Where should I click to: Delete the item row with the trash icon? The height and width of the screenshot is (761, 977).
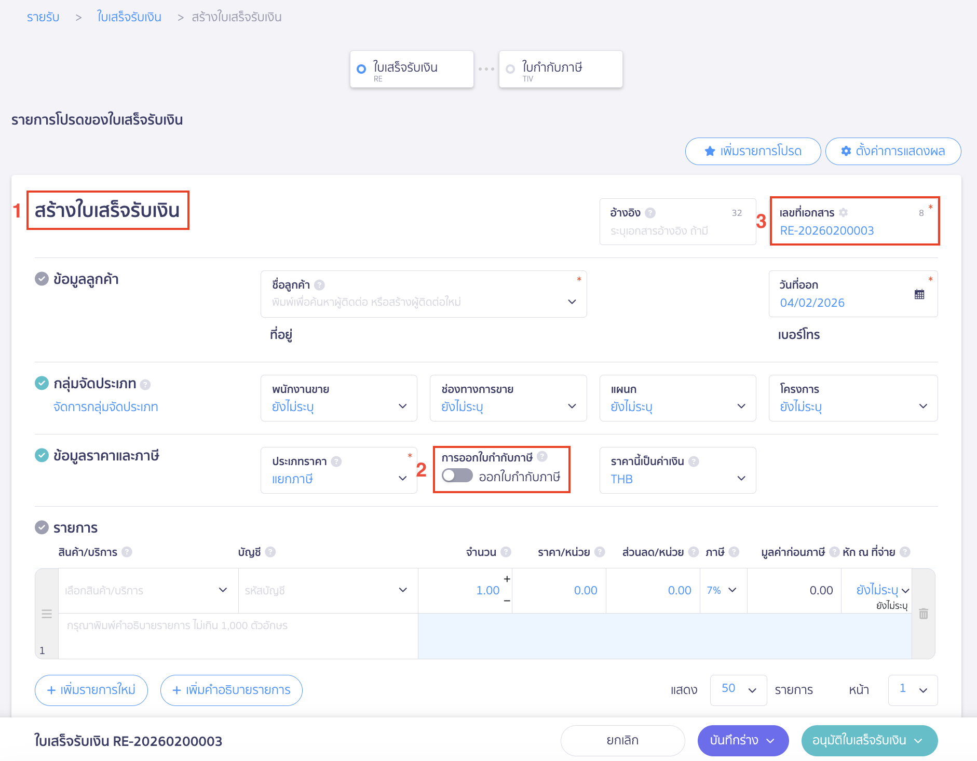tap(923, 614)
